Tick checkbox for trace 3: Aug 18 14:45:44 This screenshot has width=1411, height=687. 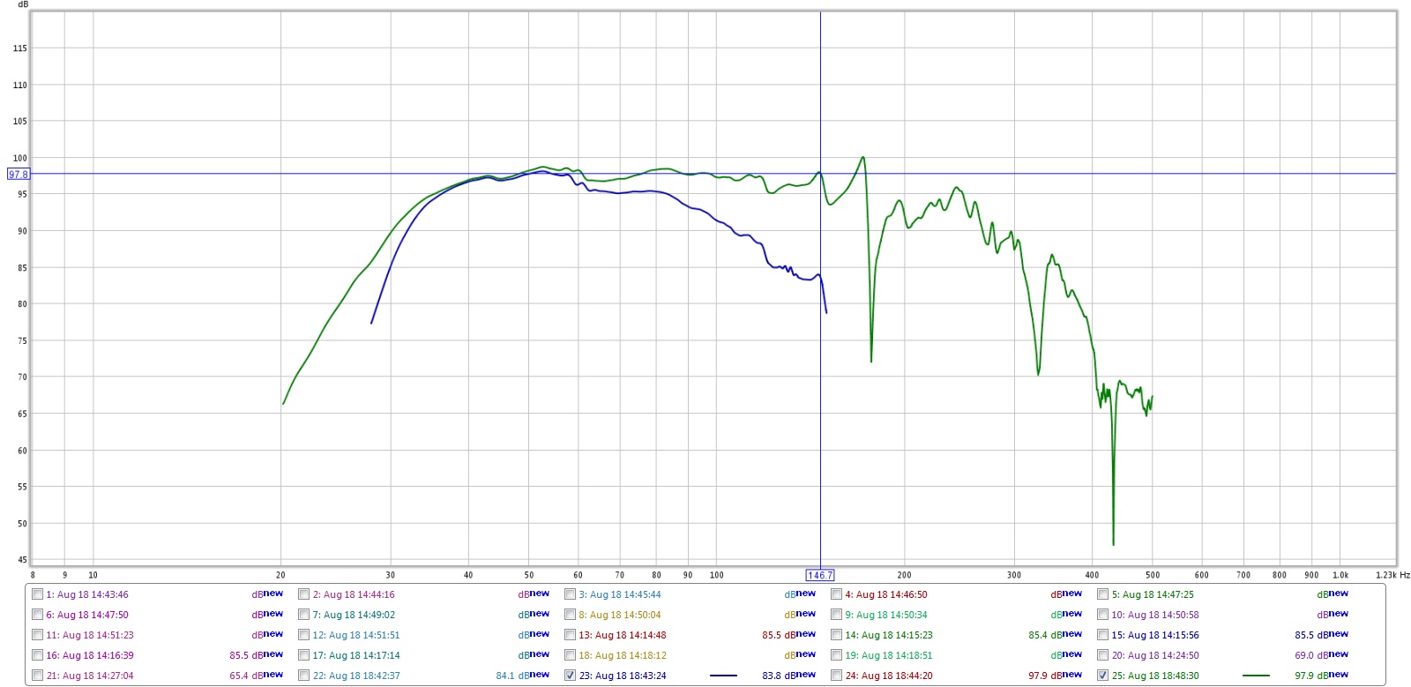tap(570, 594)
